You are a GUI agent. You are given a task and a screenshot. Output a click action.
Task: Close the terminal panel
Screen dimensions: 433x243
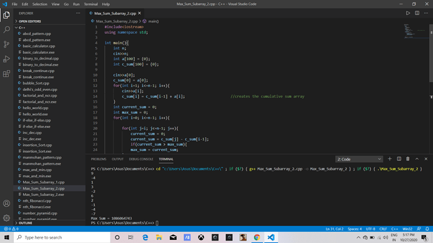(x=426, y=159)
